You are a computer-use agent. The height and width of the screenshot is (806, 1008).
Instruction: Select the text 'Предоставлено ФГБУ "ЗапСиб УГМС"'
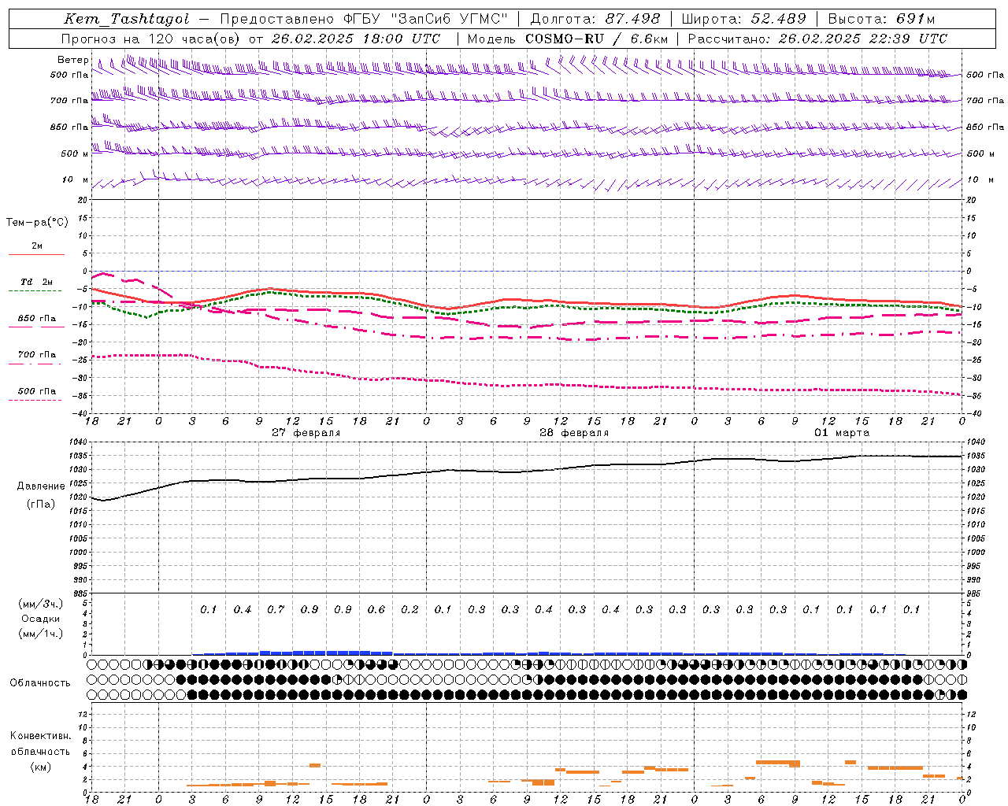[364, 19]
